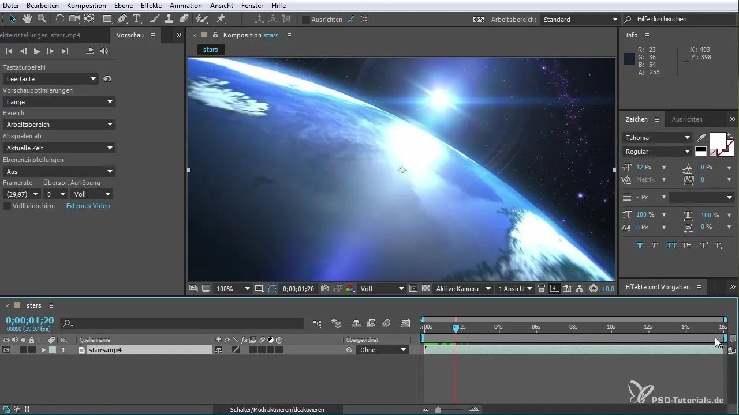Step back one frame in preview
Image resolution: width=739 pixels, height=415 pixels.
coord(23,51)
